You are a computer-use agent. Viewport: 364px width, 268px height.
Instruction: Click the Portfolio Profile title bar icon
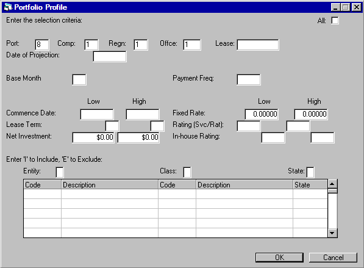coord(8,7)
